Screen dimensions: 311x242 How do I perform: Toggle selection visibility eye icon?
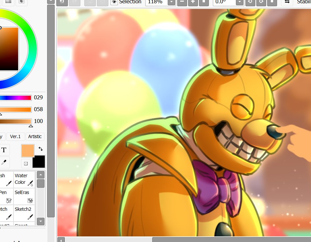click(114, 2)
